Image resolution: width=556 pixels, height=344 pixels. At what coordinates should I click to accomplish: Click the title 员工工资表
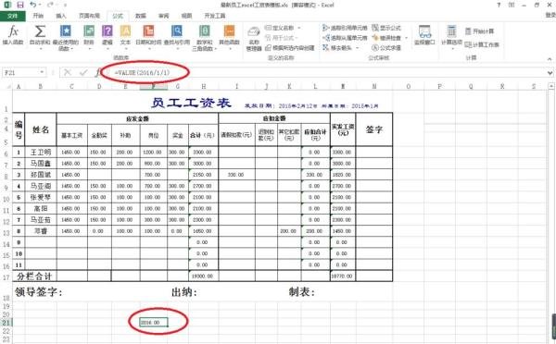point(191,103)
